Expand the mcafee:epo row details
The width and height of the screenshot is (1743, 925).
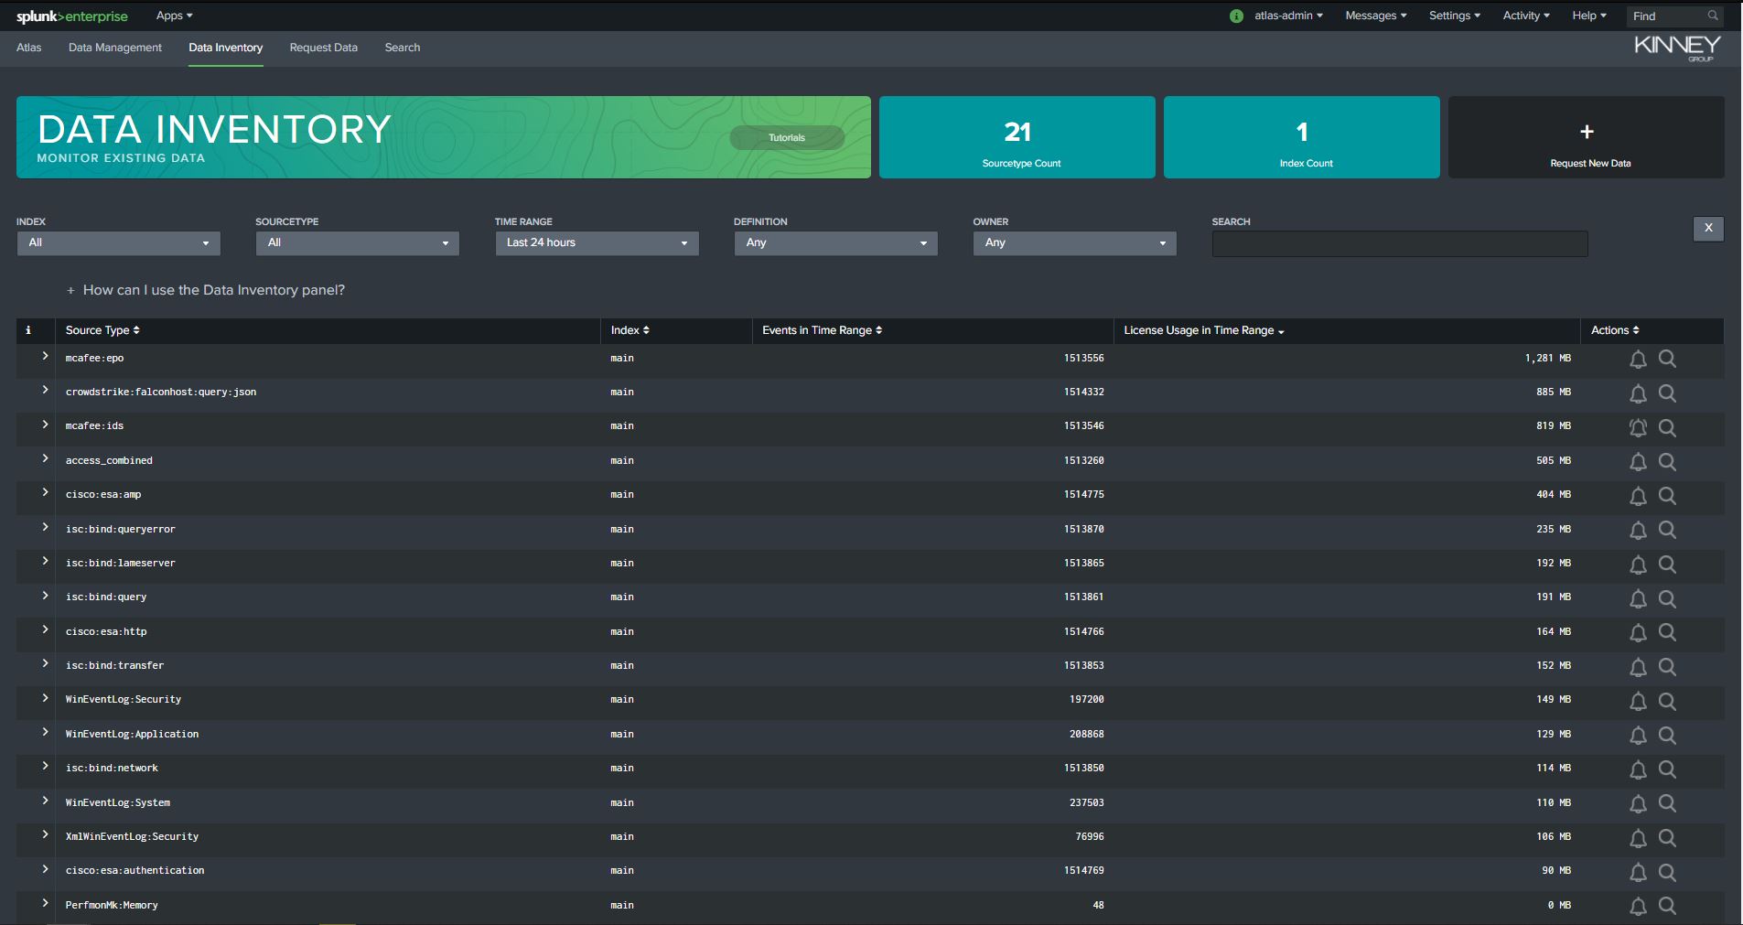pos(43,356)
